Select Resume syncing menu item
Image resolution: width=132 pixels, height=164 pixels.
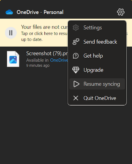(97, 84)
